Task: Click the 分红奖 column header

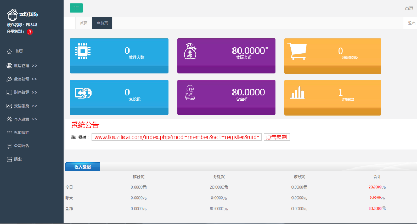Action: 219,176
